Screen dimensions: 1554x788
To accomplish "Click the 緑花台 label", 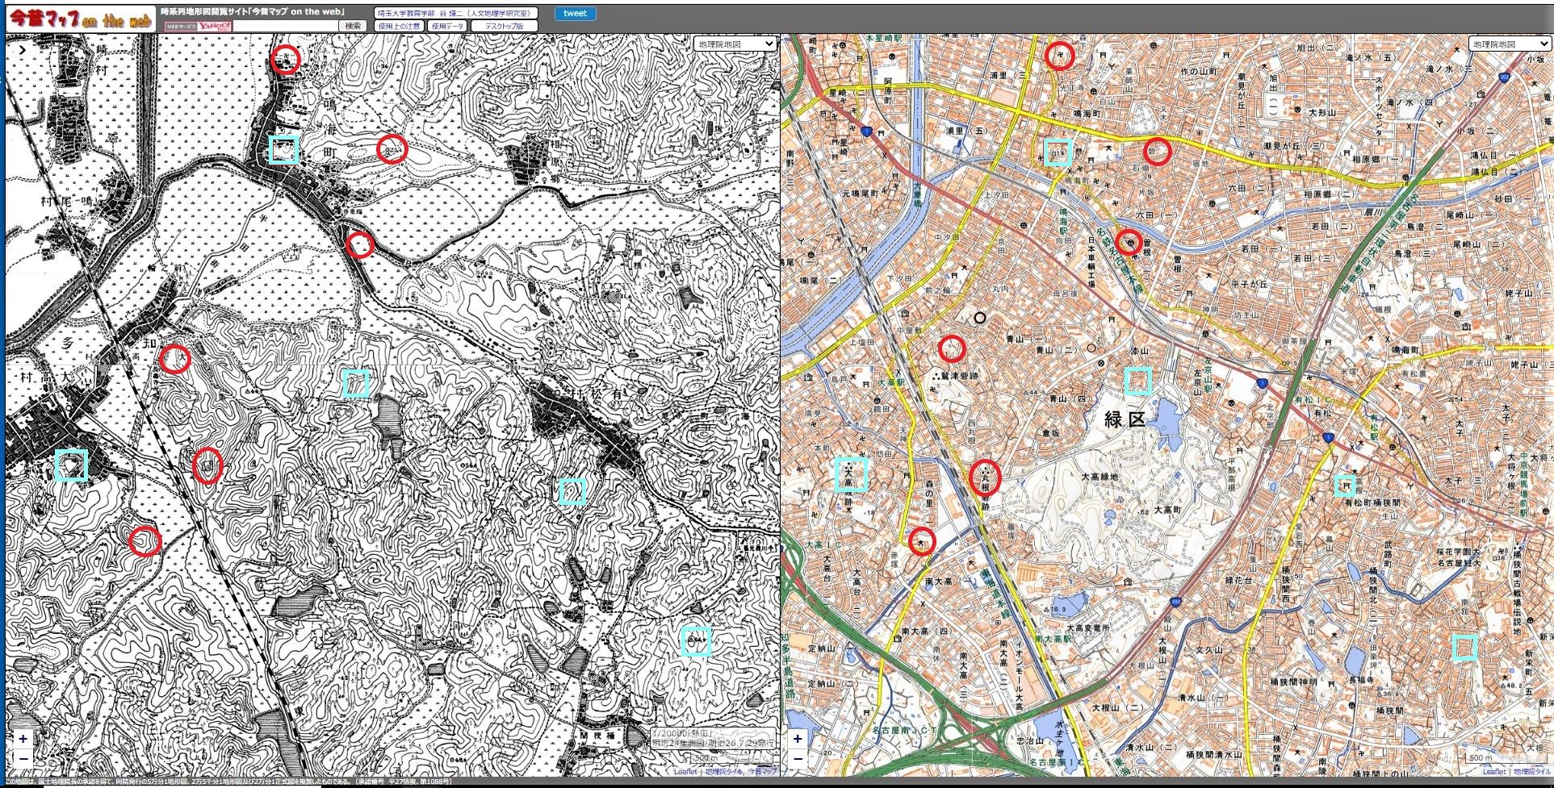I will 1238,580.
